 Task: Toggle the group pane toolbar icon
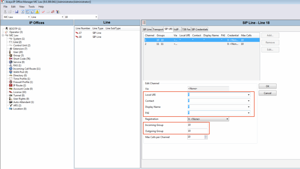32,12
